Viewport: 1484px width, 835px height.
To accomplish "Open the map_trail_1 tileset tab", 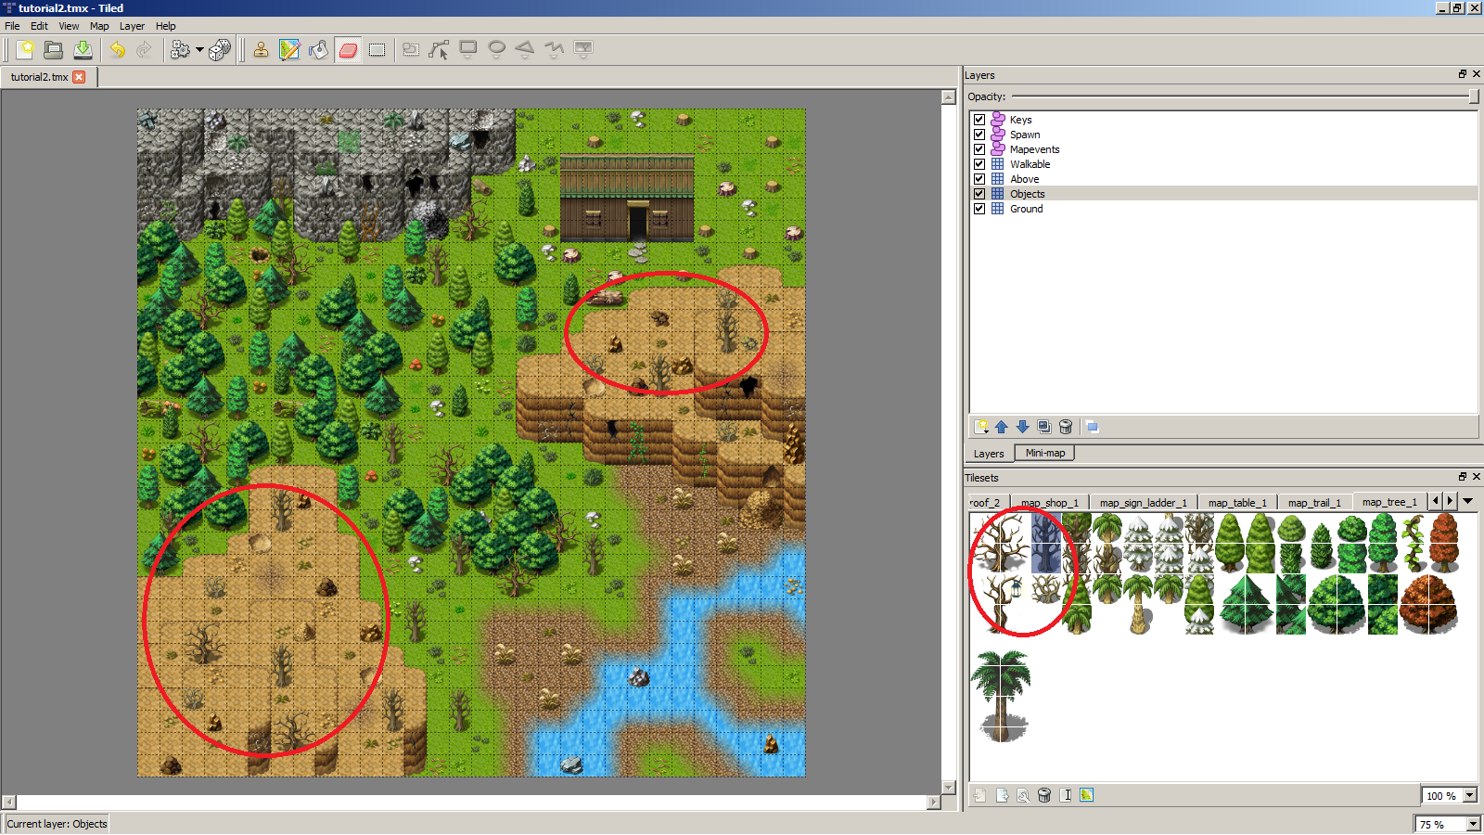I will tap(1314, 502).
